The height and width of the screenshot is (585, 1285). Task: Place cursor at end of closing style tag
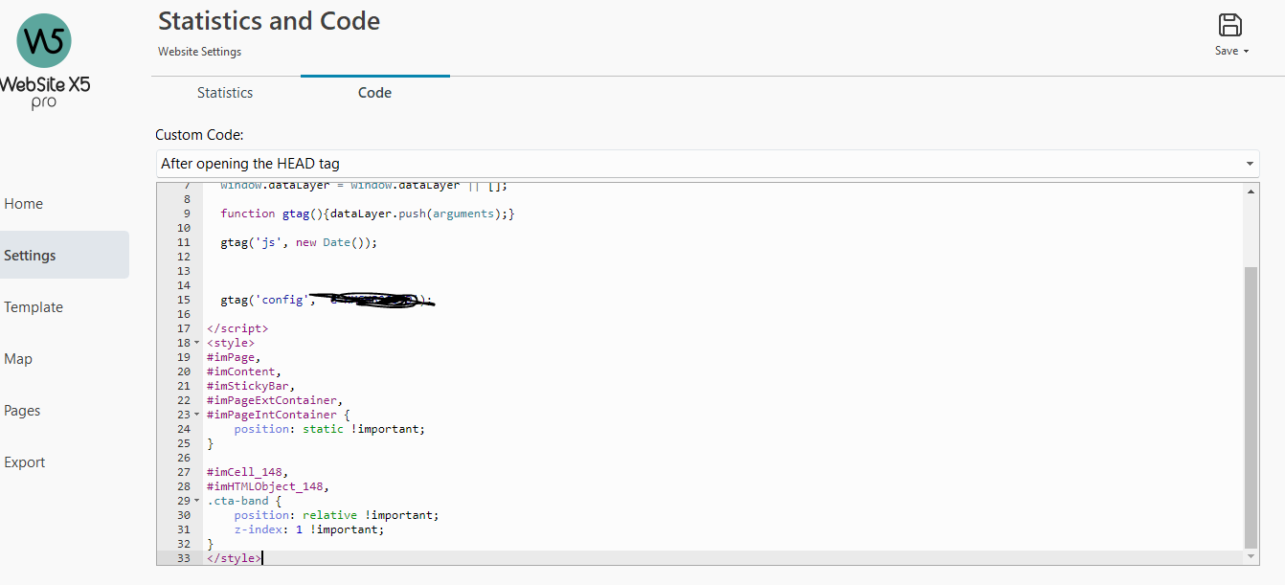click(260, 558)
